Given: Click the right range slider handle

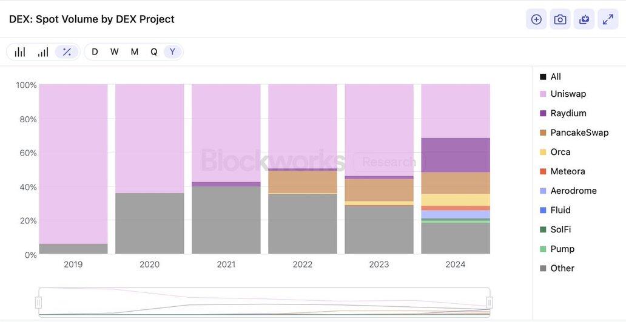Looking at the screenshot, I should (x=490, y=303).
